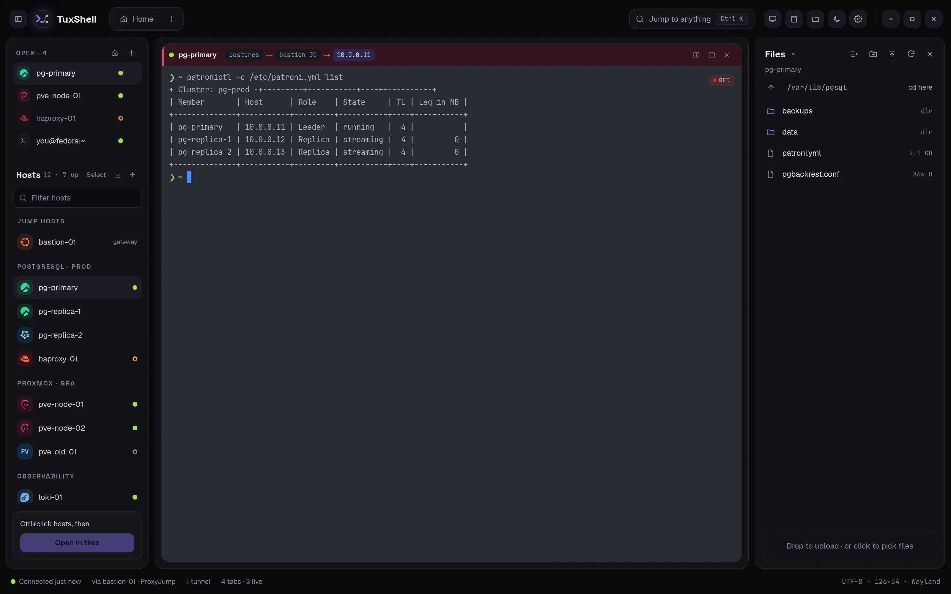The image size is (951, 594).
Task: Create new folder in Files panel
Action: click(873, 54)
